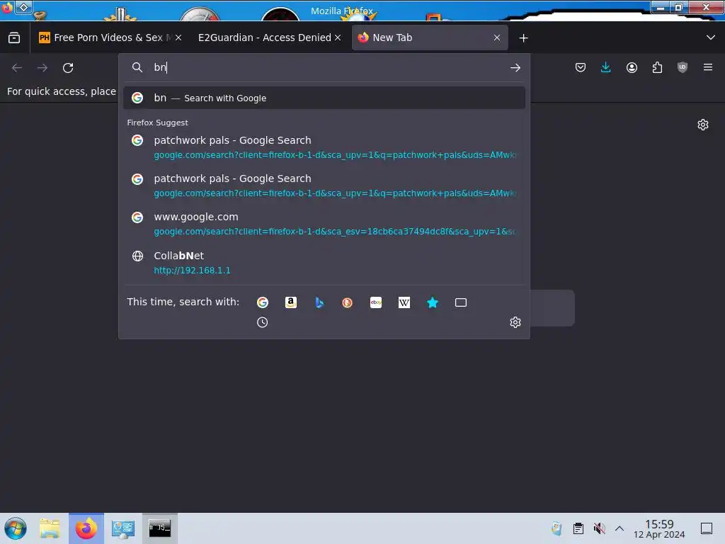
Task: Expand hidden system tray icons
Action: click(x=620, y=528)
